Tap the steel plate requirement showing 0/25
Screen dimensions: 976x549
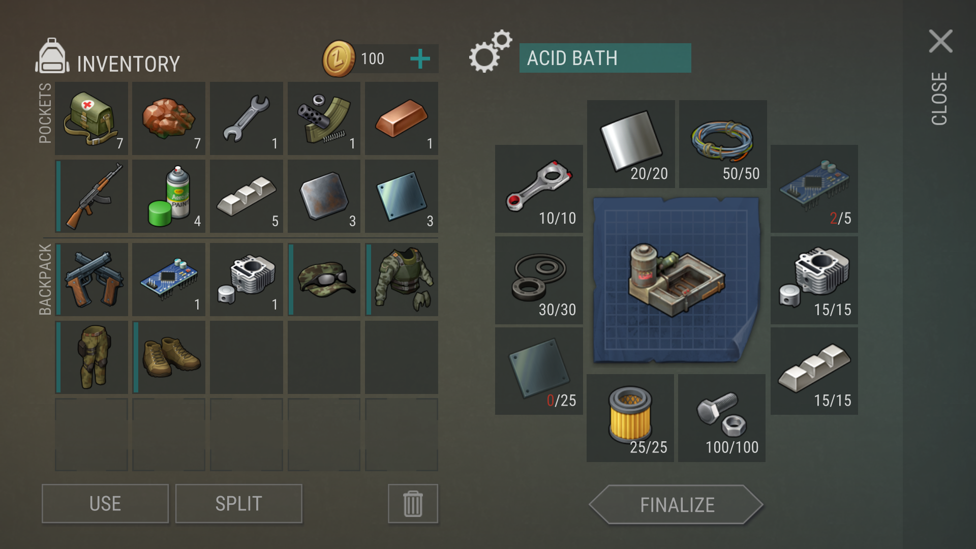click(x=539, y=371)
